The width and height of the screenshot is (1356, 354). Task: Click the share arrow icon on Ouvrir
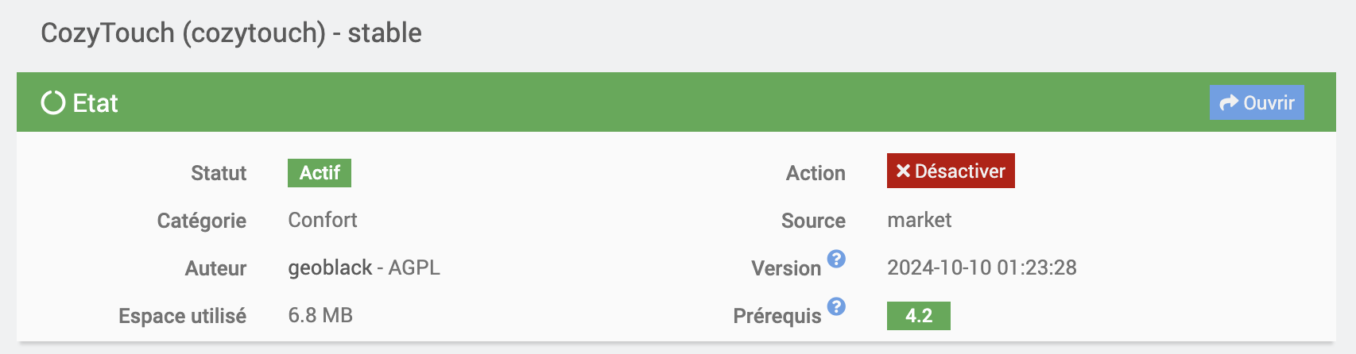click(1229, 103)
